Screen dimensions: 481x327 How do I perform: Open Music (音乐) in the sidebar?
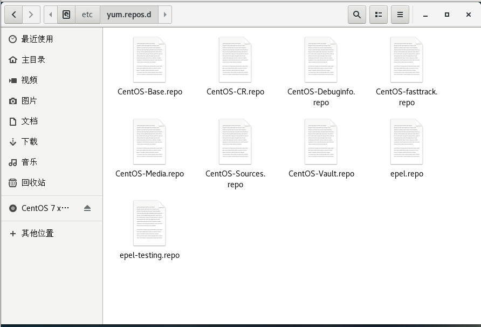[x=52, y=162]
